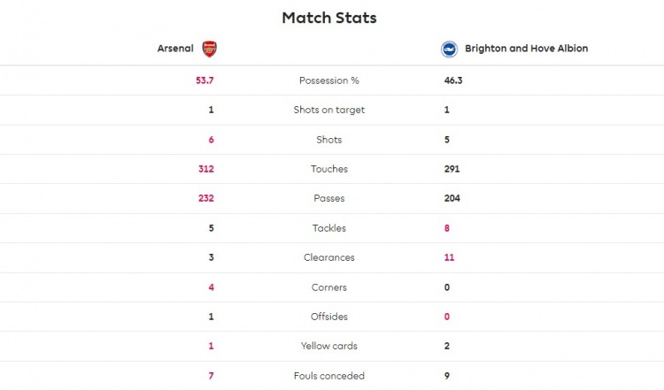Select the Yellow cards row label
This screenshot has width=664, height=390.
[x=329, y=346]
